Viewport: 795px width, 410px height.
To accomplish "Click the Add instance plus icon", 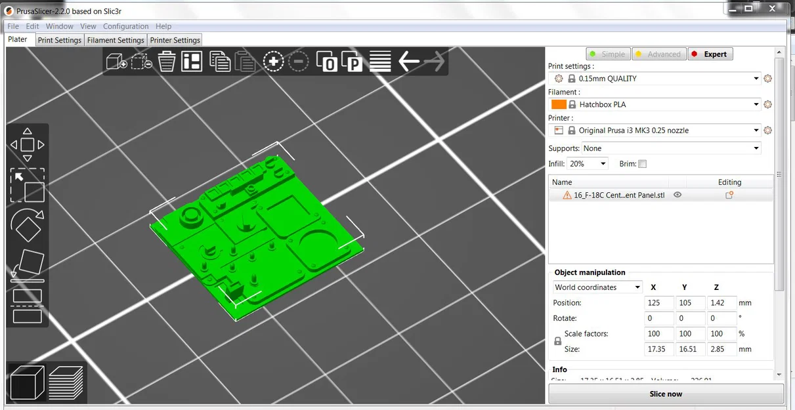I will [273, 62].
